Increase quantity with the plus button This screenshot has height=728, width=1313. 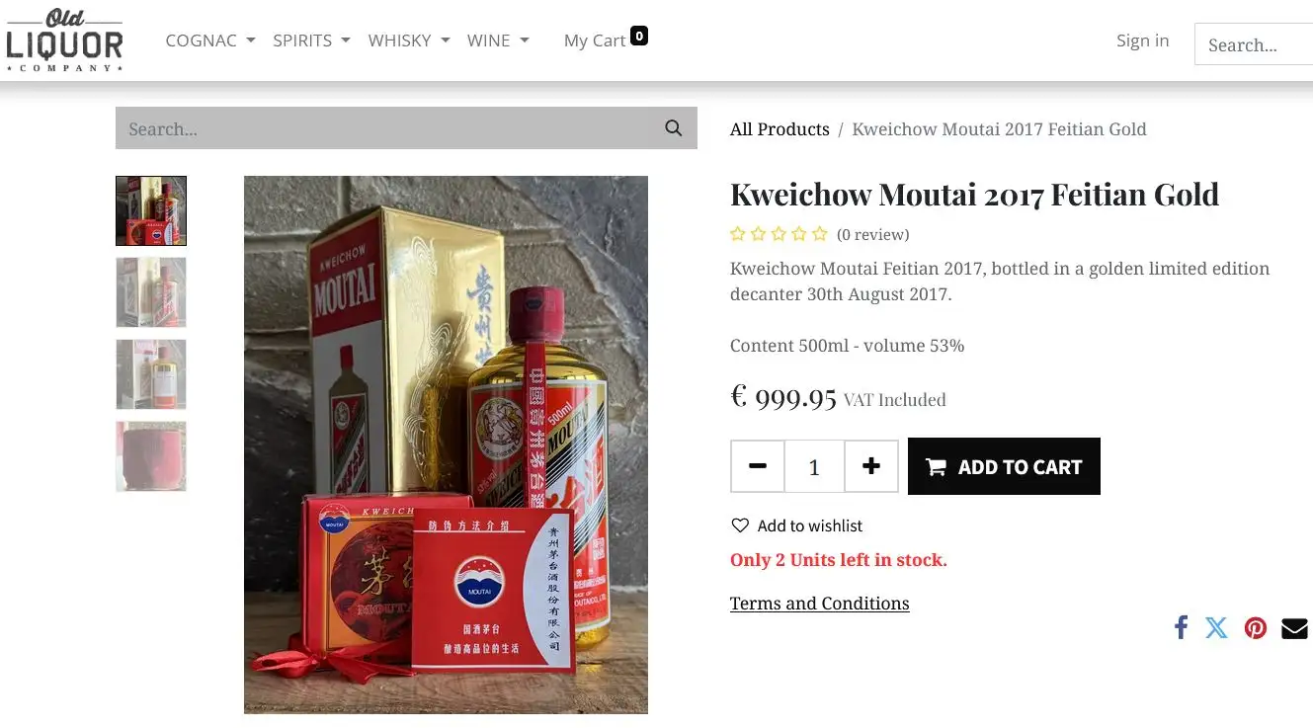[871, 465]
